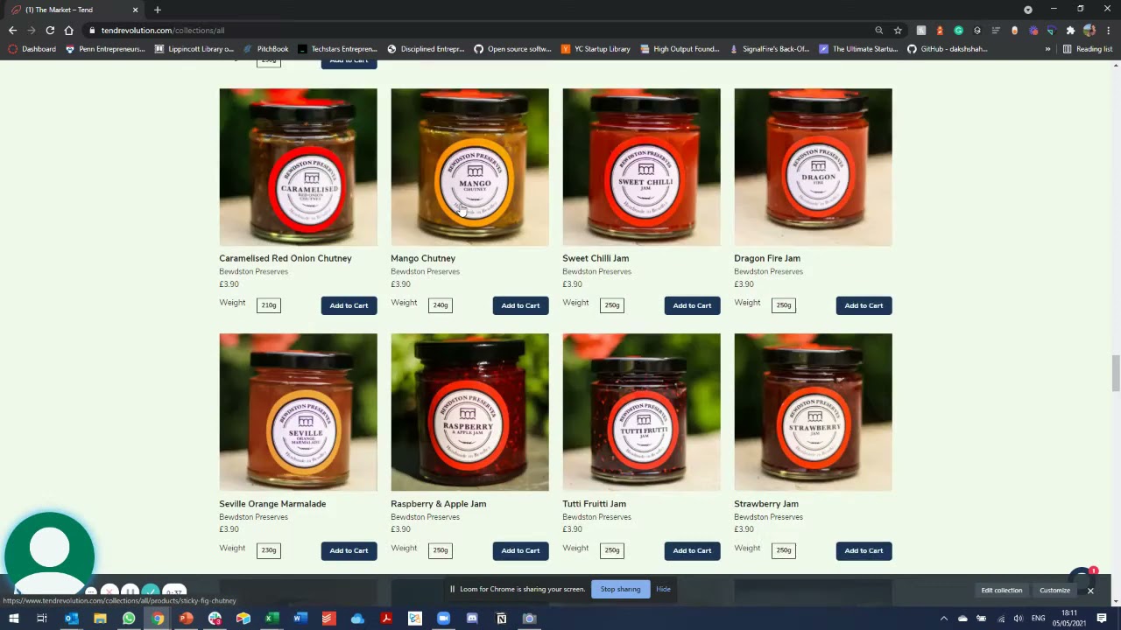1121x630 pixels.
Task: Open Chrome's three-dot menu
Action: 1108,30
